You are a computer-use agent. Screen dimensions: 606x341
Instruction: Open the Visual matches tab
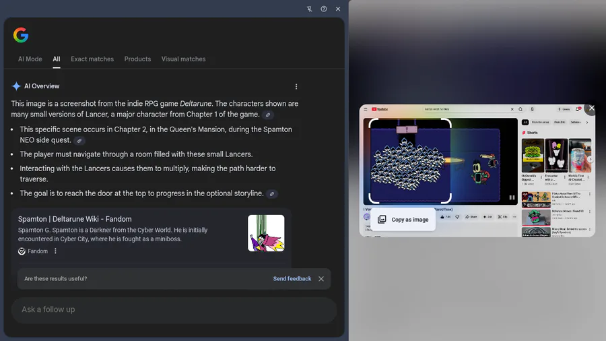184,59
